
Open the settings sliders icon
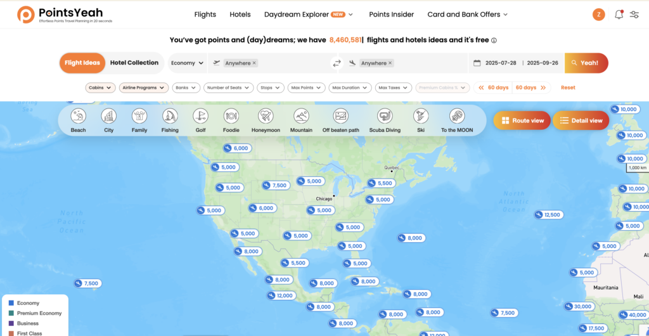coord(634,15)
